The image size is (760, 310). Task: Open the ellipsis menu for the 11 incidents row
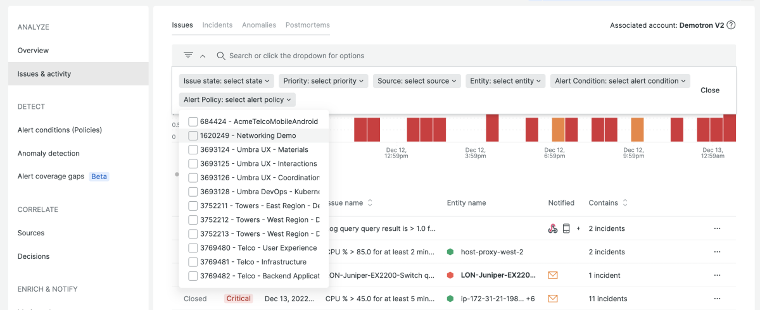pyautogui.click(x=717, y=299)
